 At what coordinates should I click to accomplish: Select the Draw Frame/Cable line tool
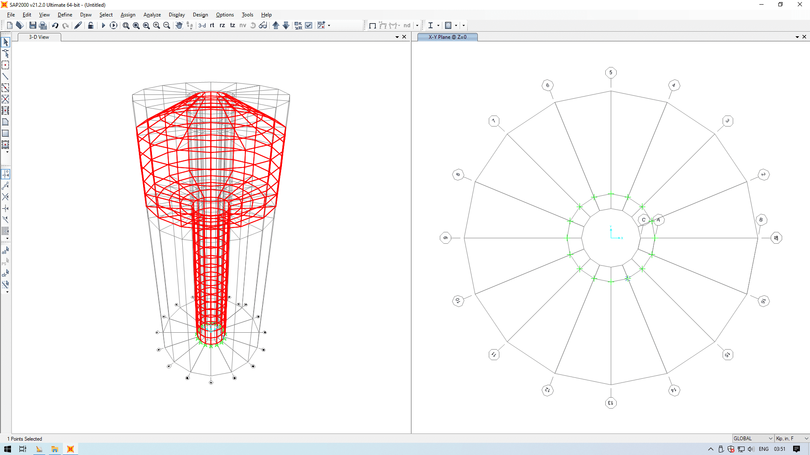(x=5, y=76)
